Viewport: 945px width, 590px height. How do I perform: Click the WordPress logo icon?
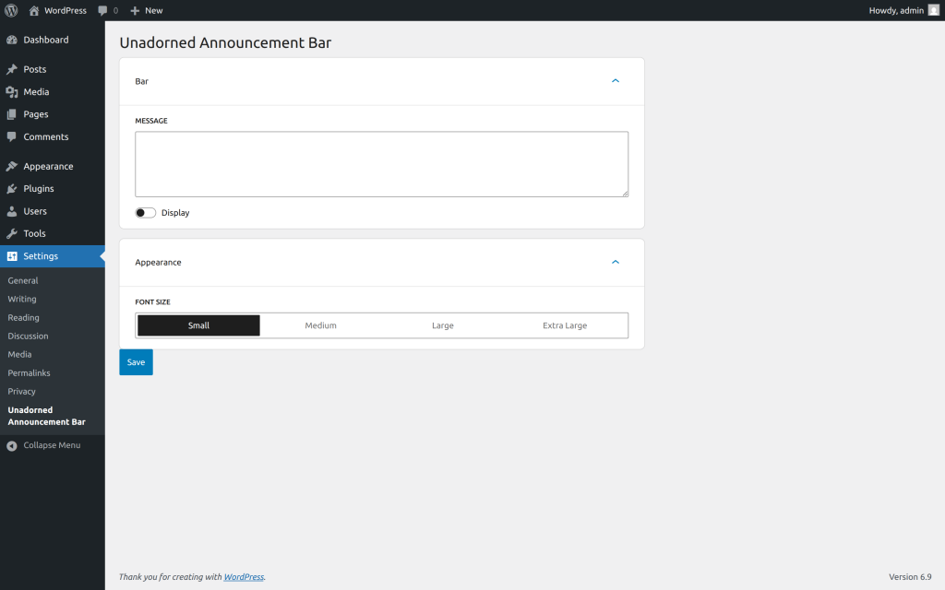(11, 10)
